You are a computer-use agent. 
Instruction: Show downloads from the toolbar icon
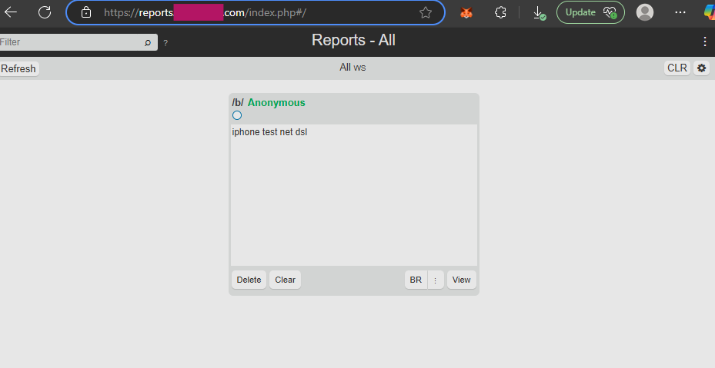[x=539, y=12]
